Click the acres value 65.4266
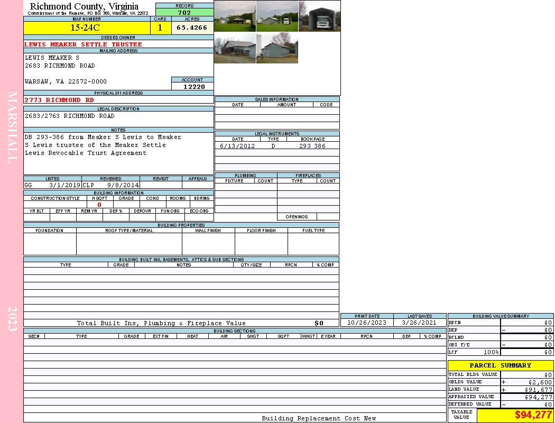 [x=192, y=27]
